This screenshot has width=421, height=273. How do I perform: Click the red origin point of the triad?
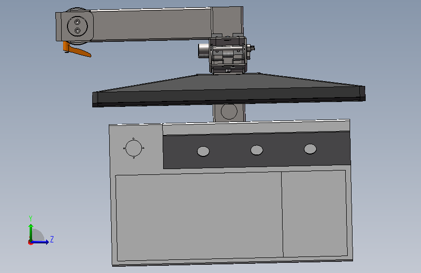pos(30,242)
